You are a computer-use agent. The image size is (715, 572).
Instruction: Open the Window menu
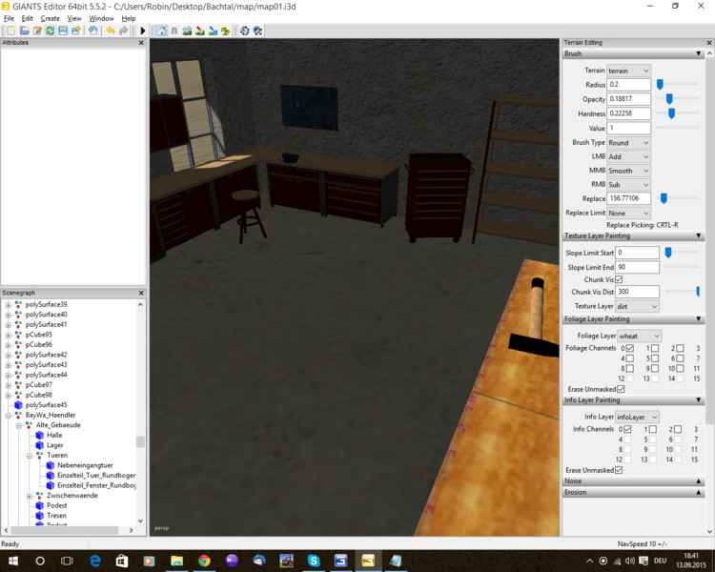coord(101,18)
